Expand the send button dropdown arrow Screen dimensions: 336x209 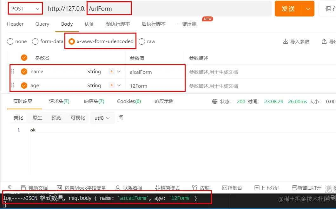[x=308, y=9]
